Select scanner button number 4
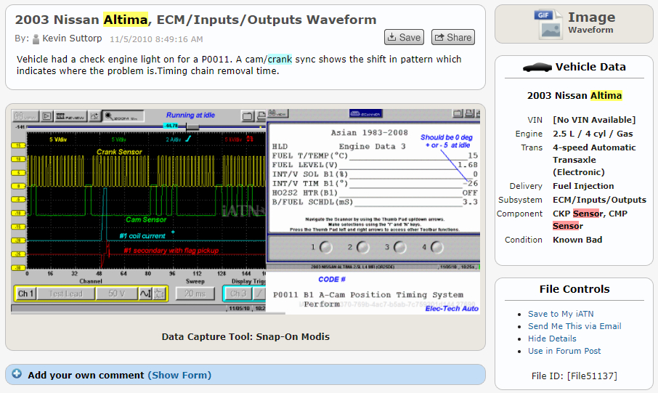Viewport: 658px width, 393px height. (x=435, y=247)
